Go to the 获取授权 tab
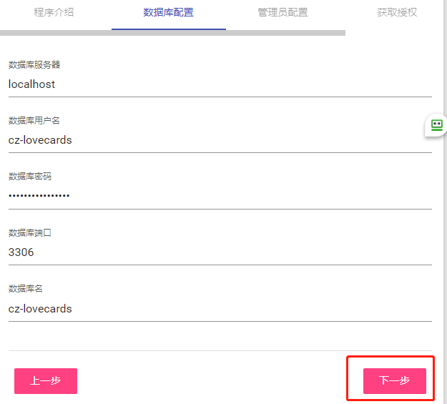 click(x=397, y=12)
